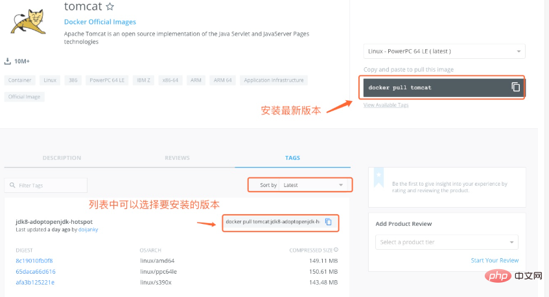Click the compressed size info icon
Viewport: 549px width, 297px height.
tap(336, 250)
